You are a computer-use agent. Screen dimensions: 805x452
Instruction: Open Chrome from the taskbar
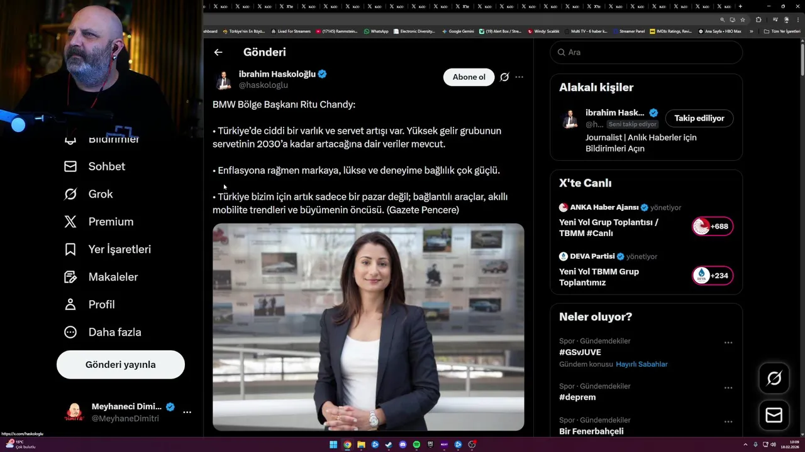point(347,444)
